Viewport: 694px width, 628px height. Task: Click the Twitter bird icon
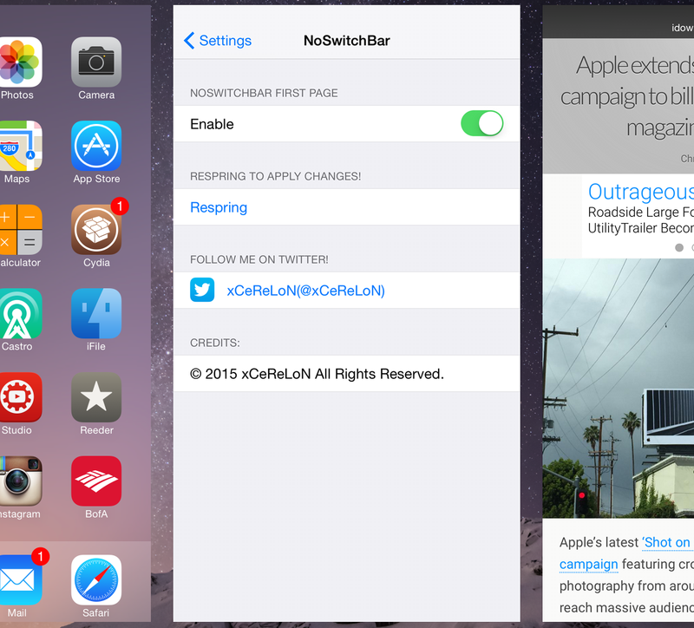point(202,290)
